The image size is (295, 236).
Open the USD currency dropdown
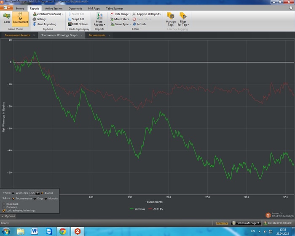(x=37, y=193)
